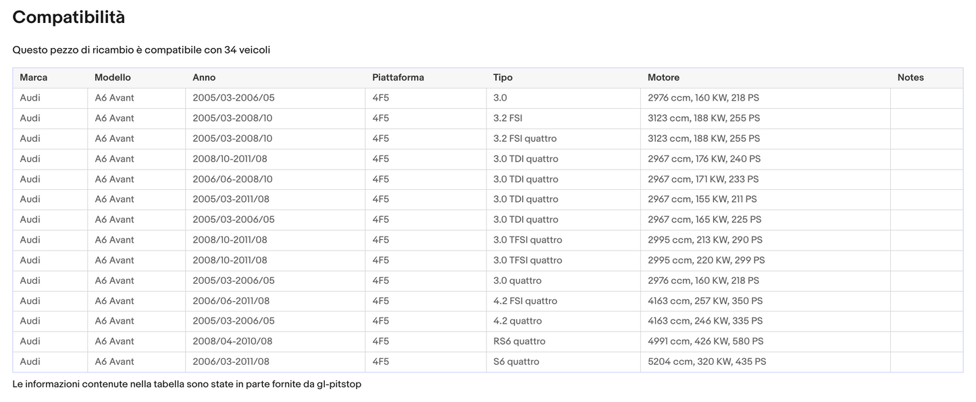Click the Compatibilità section heading

pyautogui.click(x=68, y=18)
